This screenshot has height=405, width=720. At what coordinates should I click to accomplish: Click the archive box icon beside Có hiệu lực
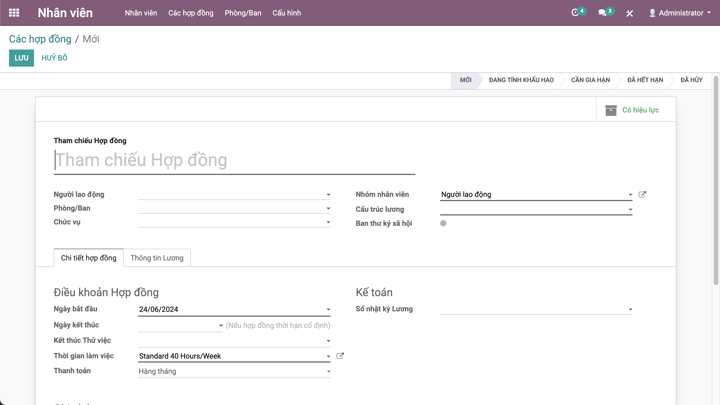pos(611,110)
